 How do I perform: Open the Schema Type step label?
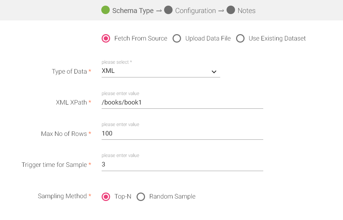coord(133,11)
